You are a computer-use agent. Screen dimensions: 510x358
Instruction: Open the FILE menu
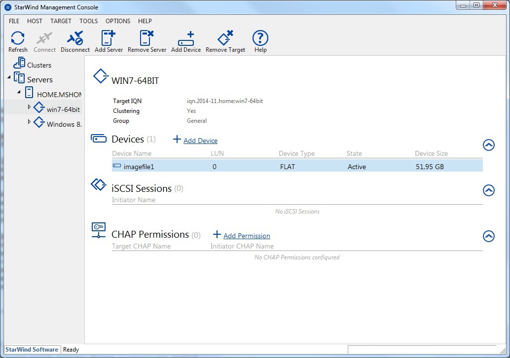pos(14,21)
